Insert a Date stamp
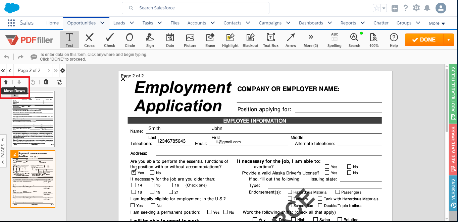This screenshot has height=222, width=458. click(x=170, y=40)
